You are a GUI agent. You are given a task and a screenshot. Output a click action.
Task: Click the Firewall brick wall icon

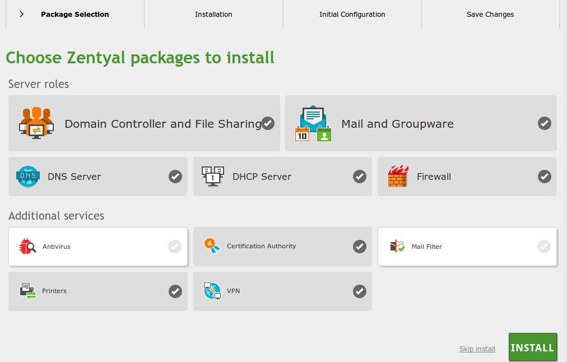398,176
